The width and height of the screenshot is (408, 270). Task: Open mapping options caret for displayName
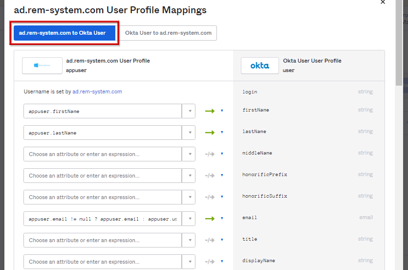click(x=222, y=262)
